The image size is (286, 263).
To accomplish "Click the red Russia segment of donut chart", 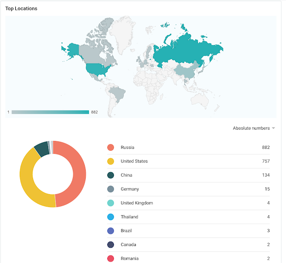I will click(x=79, y=174).
